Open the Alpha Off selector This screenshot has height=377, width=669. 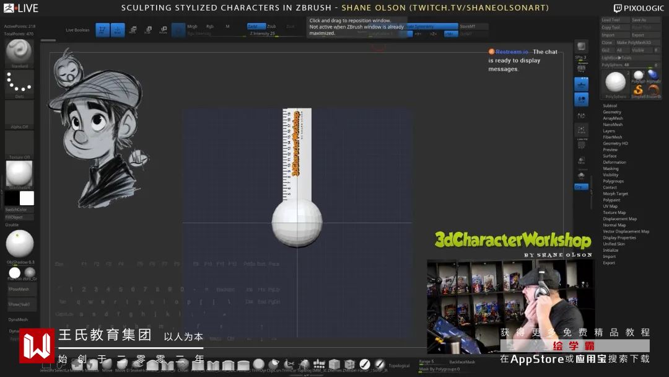tap(19, 115)
